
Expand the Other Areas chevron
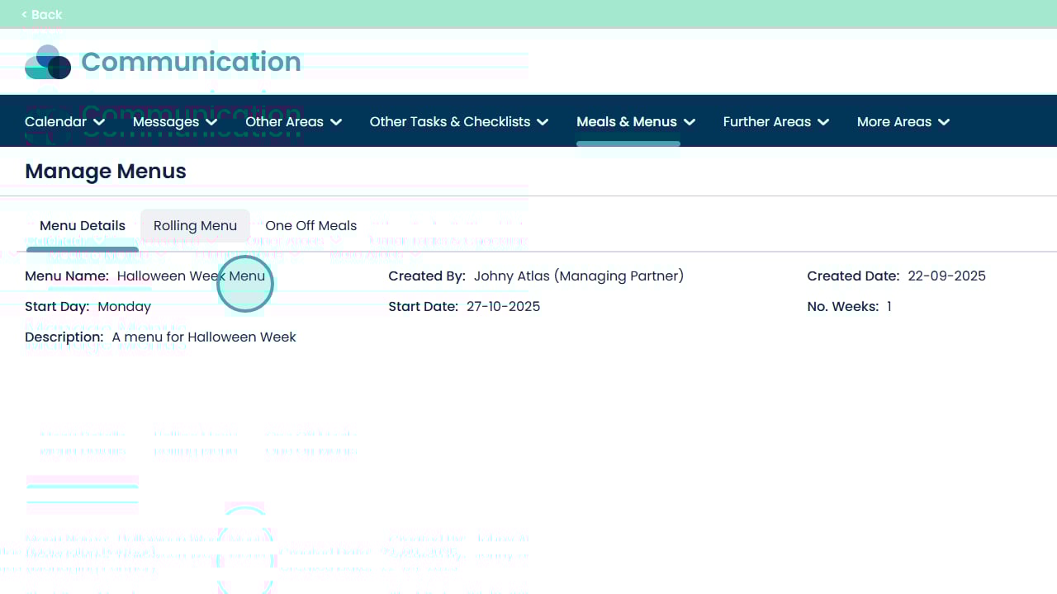click(x=336, y=122)
